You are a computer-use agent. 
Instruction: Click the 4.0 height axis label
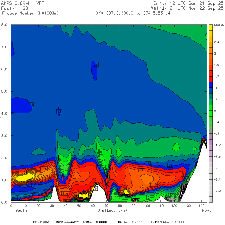point(4,113)
